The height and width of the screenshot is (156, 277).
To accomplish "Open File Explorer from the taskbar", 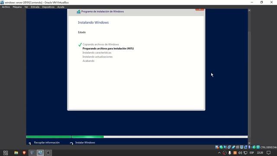I will tap(16, 153).
